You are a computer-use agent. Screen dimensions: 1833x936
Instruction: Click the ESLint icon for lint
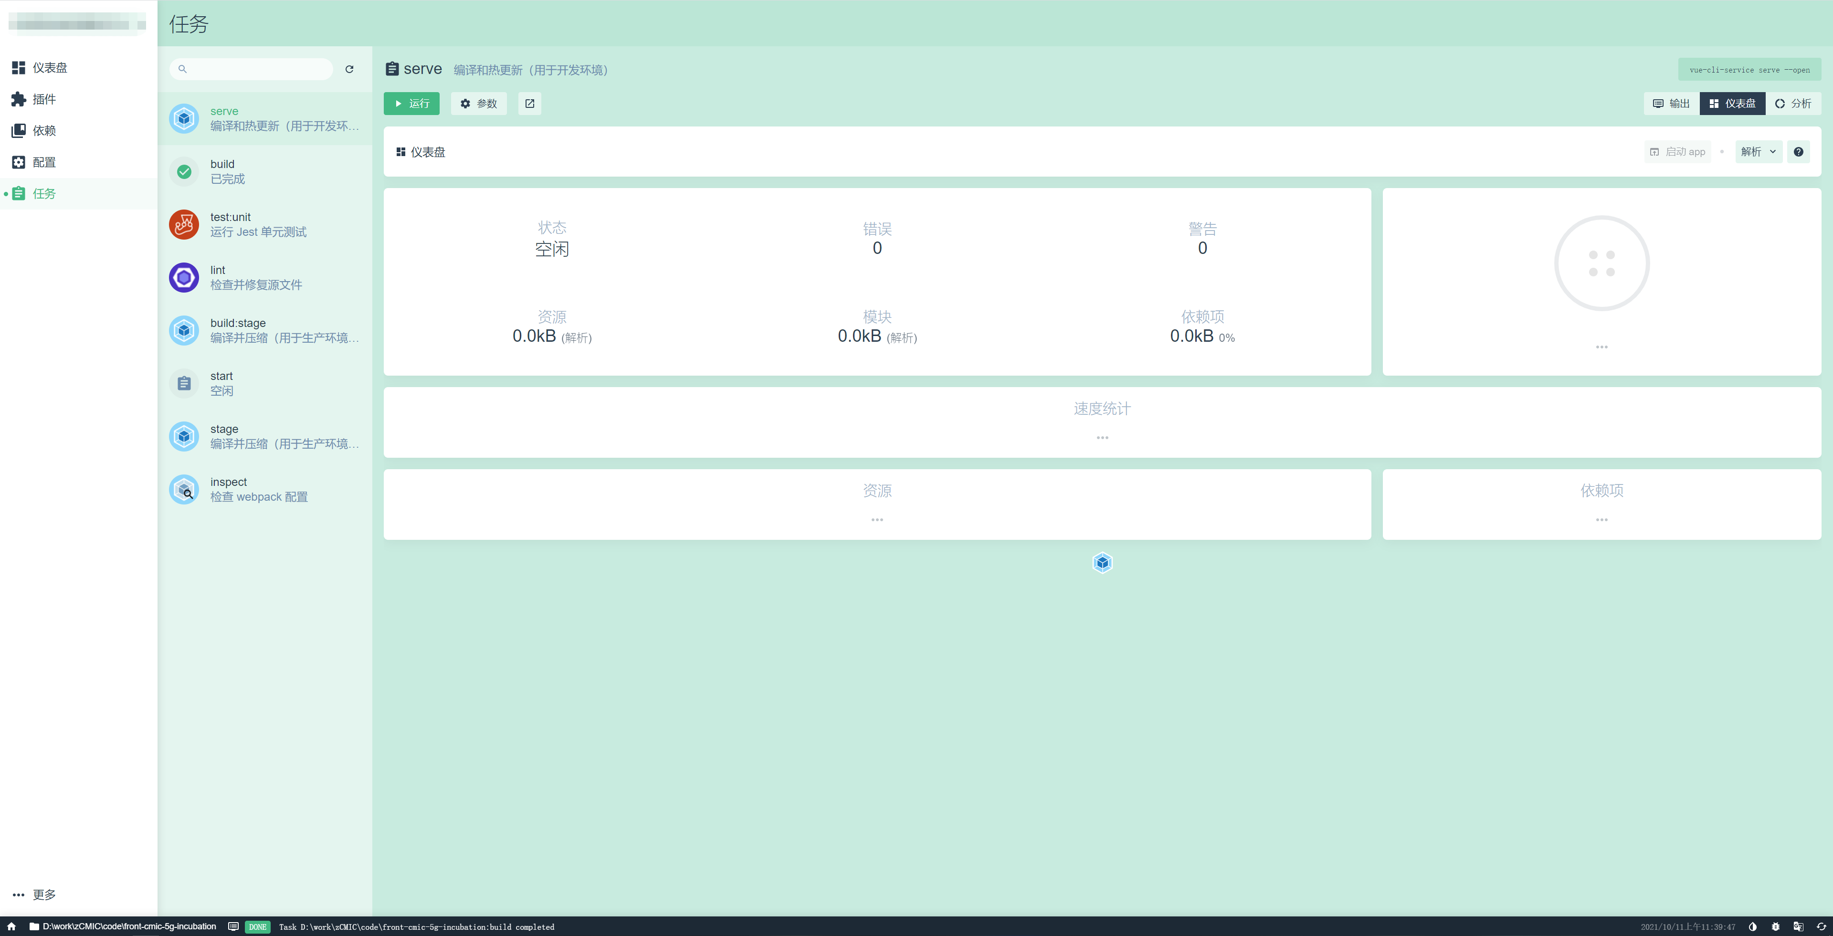point(184,277)
